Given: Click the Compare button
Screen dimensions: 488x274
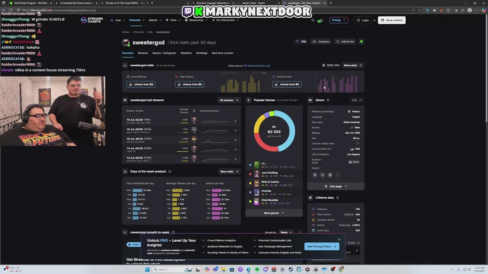Looking at the screenshot, I should [x=321, y=41].
